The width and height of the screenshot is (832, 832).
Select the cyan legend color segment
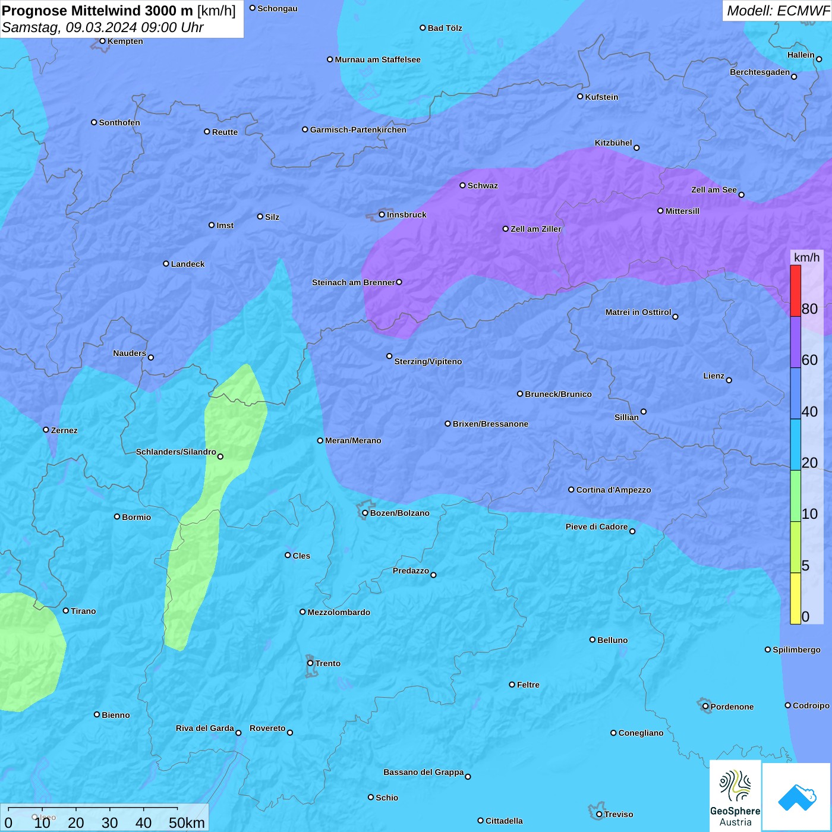tap(795, 445)
